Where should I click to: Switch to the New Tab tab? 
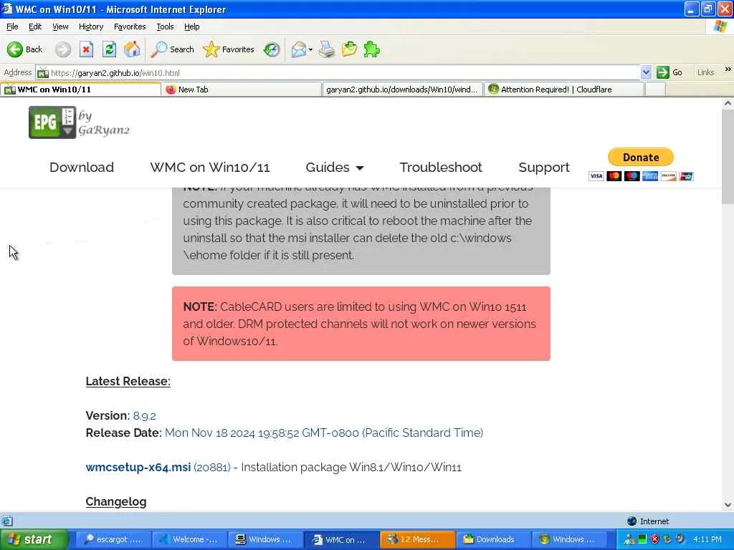click(x=242, y=90)
